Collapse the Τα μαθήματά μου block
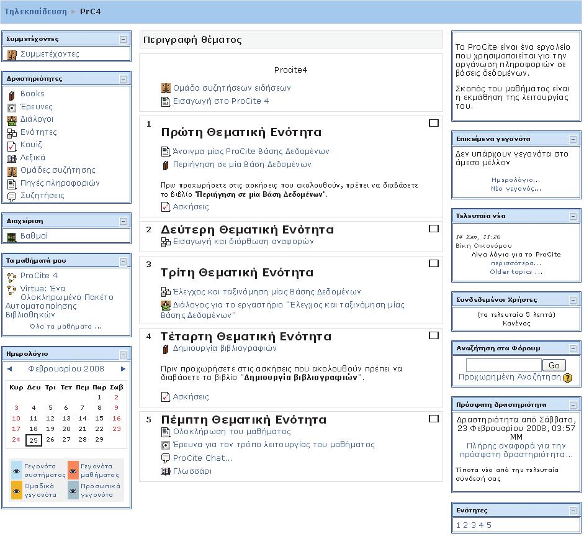This screenshot has height=536, width=584. pos(124,261)
